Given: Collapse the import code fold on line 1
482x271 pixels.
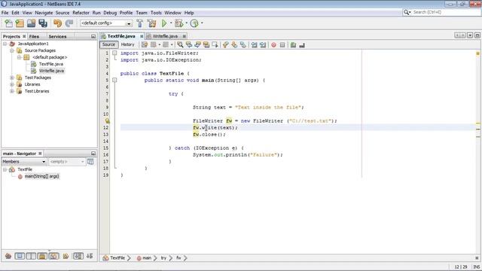Looking at the screenshot, I should click(114, 53).
